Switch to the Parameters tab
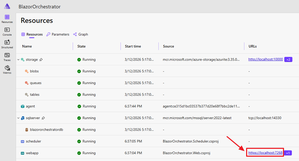The image size is (299, 161). (x=58, y=34)
